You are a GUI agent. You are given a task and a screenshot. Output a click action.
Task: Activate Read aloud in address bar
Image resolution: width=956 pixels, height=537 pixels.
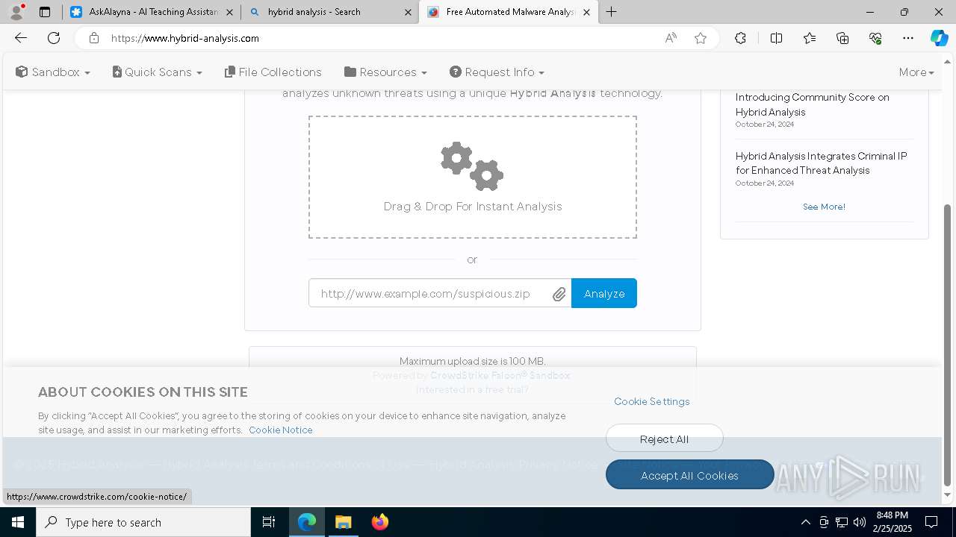coord(671,38)
